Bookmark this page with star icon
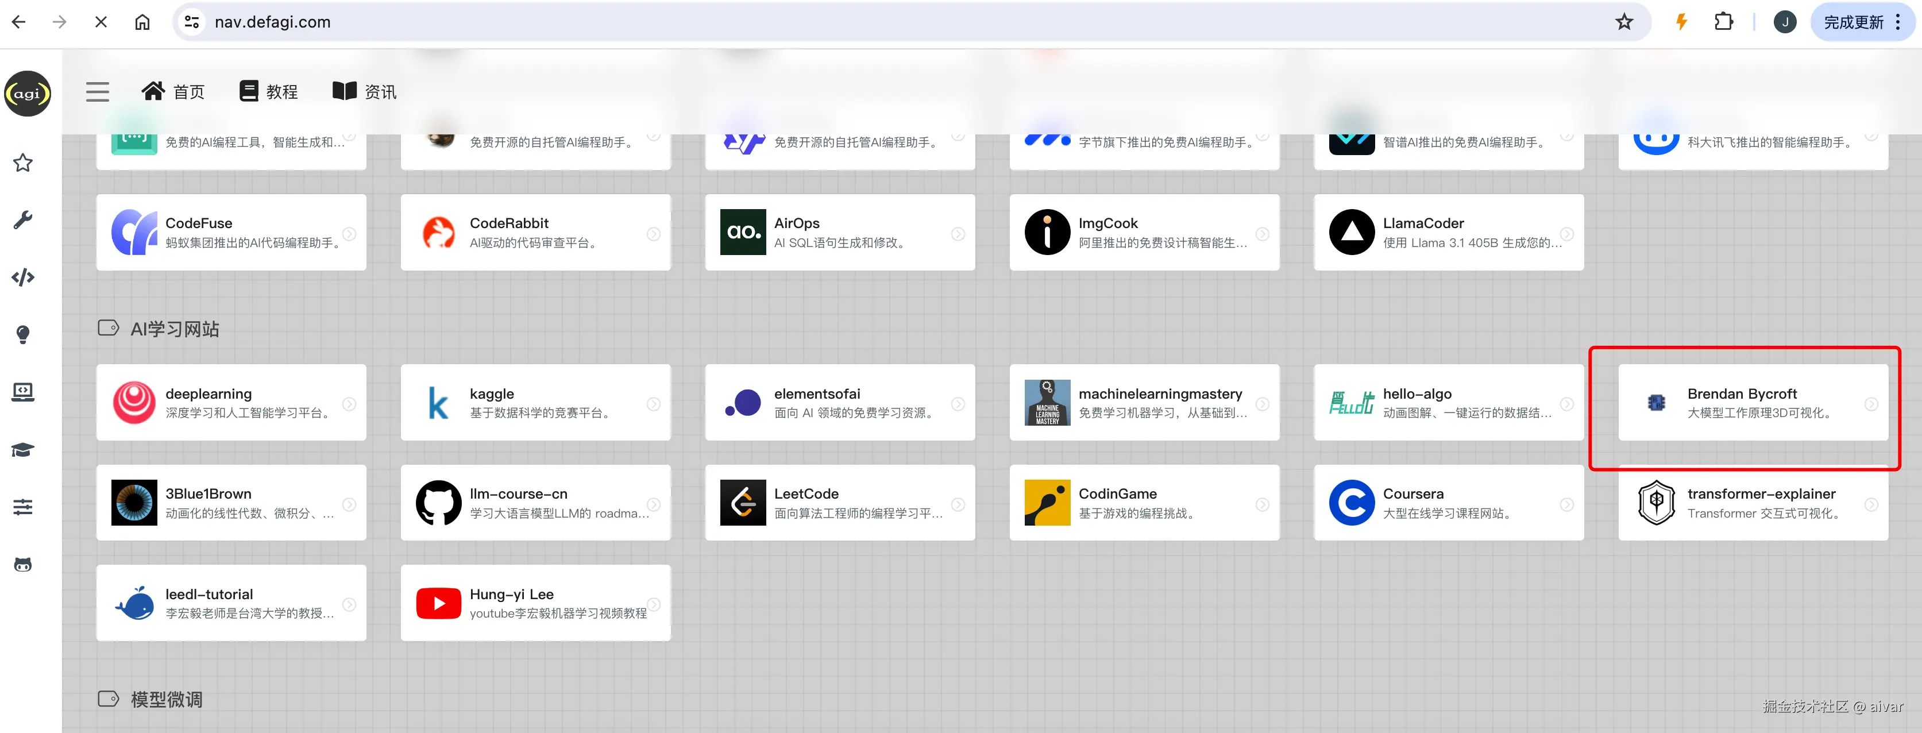This screenshot has width=1922, height=733. [x=1623, y=22]
